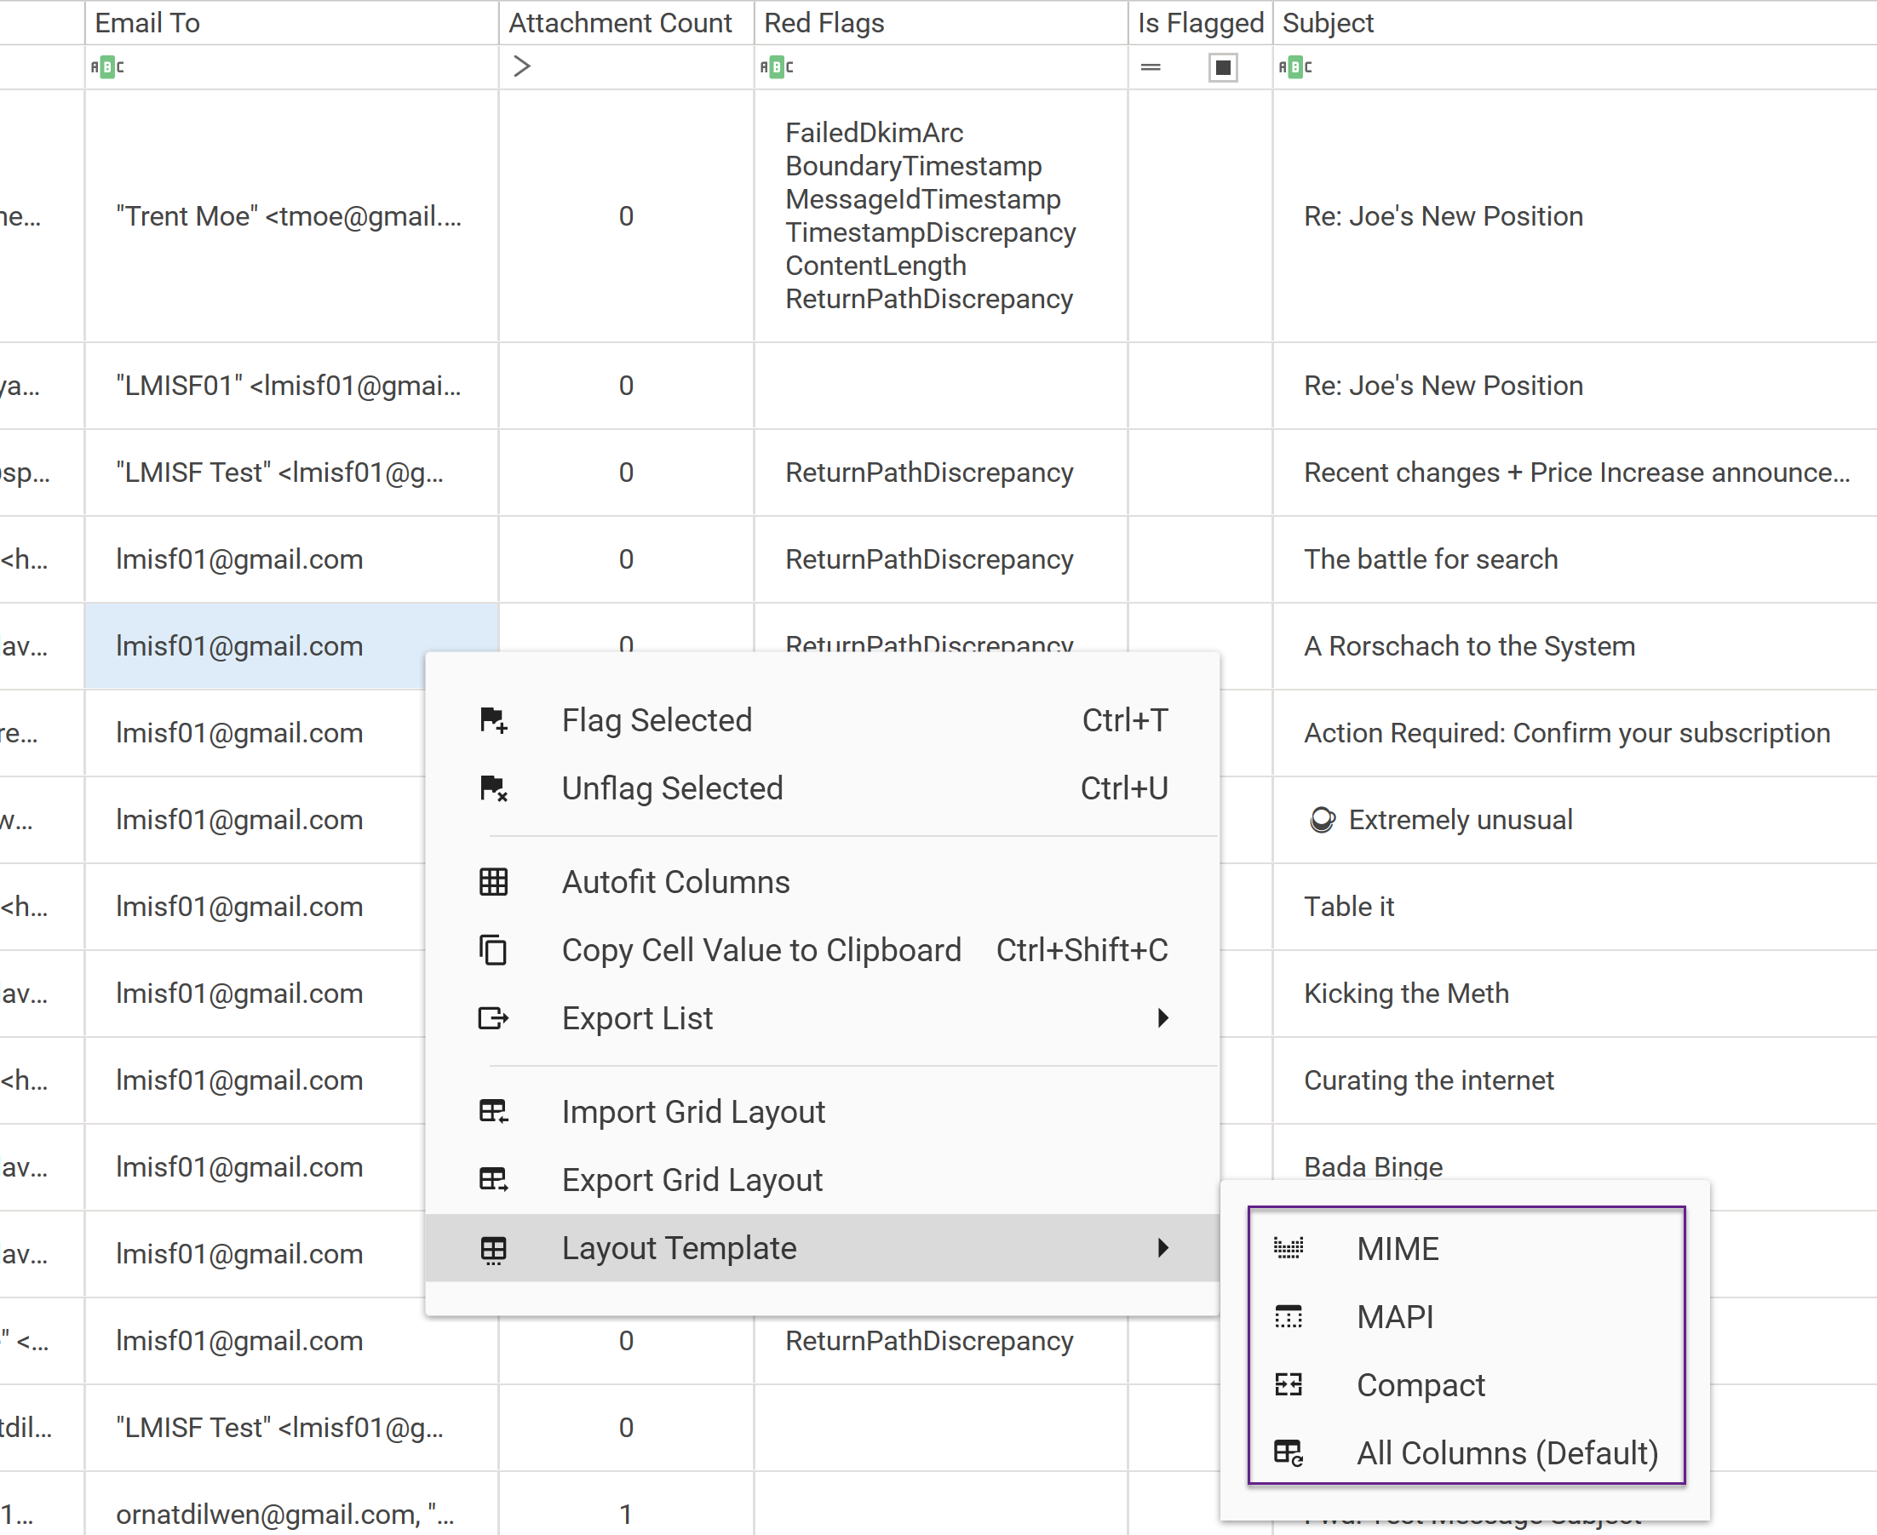This screenshot has width=1877, height=1535.
Task: Open Is Flagged equals filter operator
Action: tap(1150, 67)
